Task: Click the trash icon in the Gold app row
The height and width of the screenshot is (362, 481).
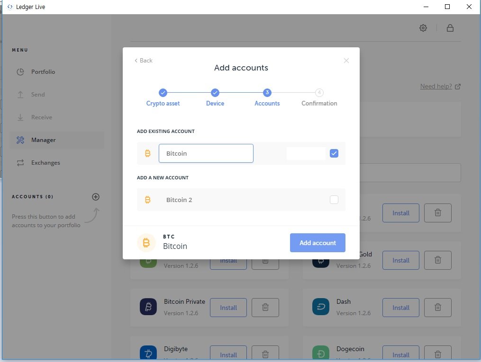Action: click(x=438, y=260)
